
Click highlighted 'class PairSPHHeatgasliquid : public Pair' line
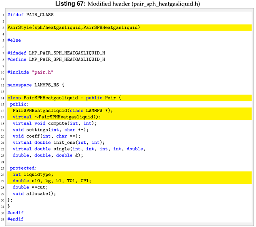coord(64,98)
